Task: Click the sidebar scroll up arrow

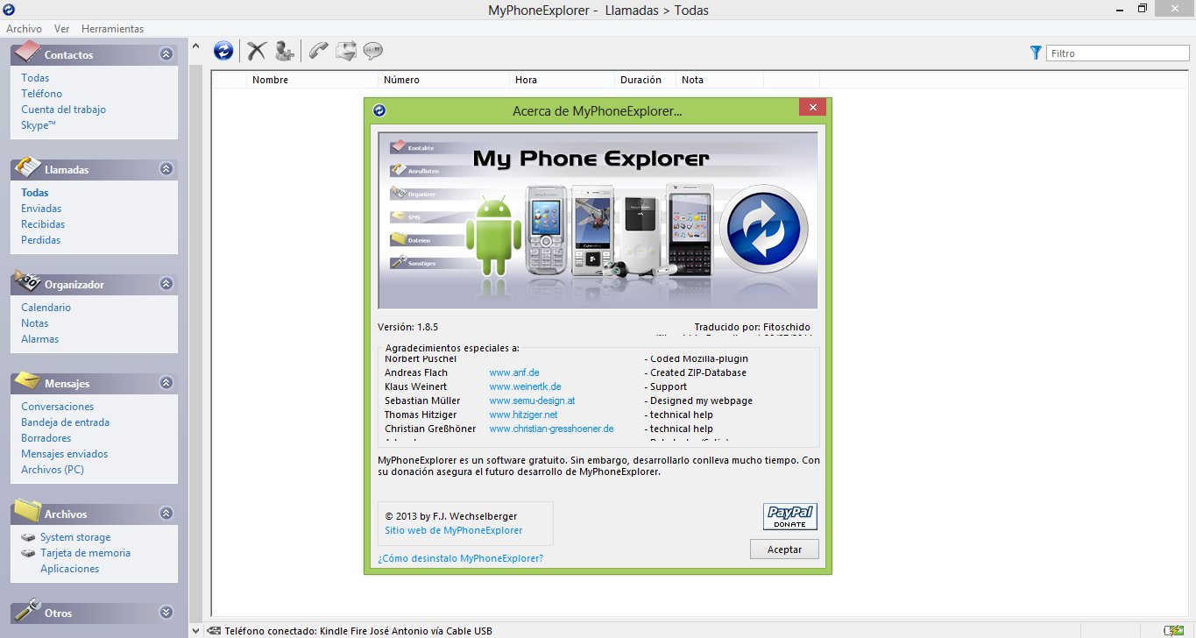Action: (x=195, y=47)
